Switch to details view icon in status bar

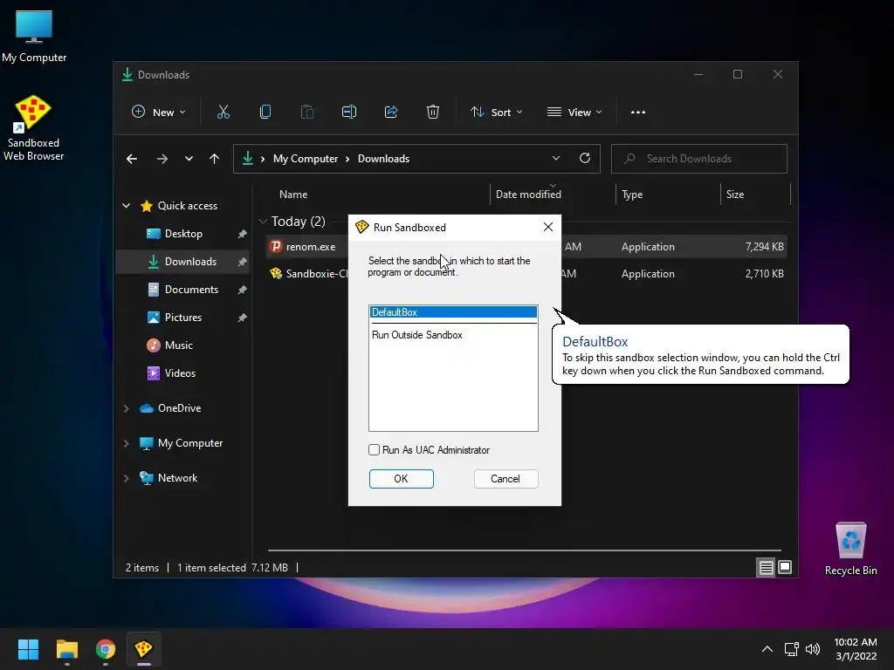766,567
